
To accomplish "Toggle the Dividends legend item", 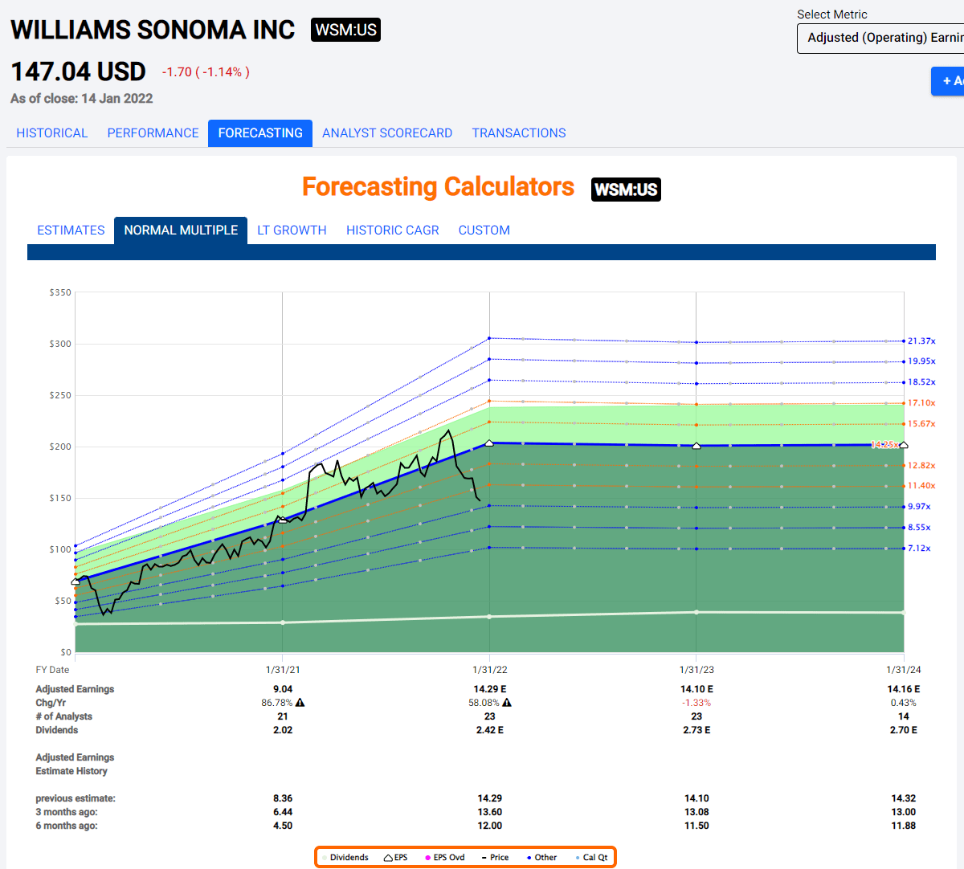I will pyautogui.click(x=345, y=858).
